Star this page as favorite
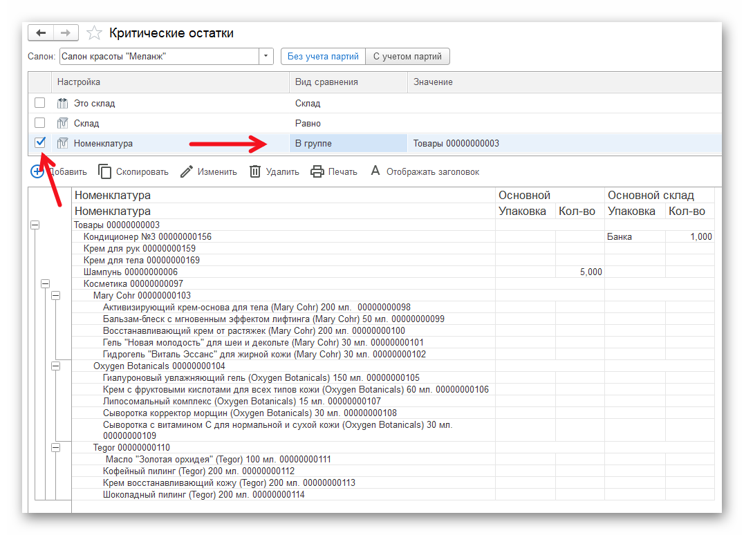The height and width of the screenshot is (535, 744). (x=95, y=33)
